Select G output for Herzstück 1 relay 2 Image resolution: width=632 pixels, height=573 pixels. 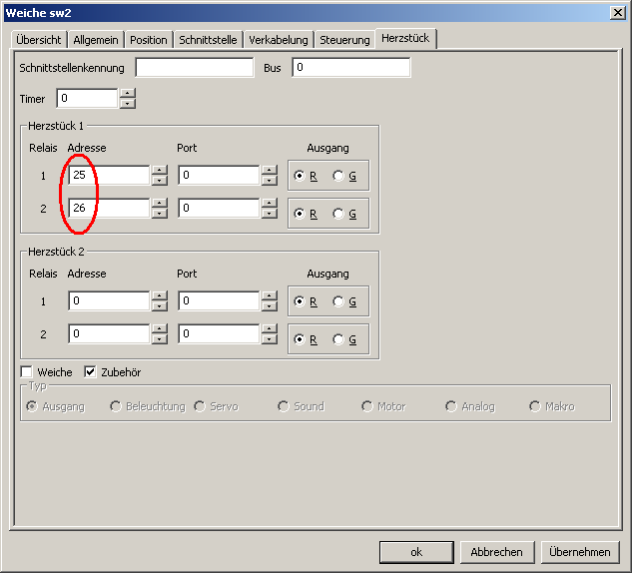pos(338,214)
